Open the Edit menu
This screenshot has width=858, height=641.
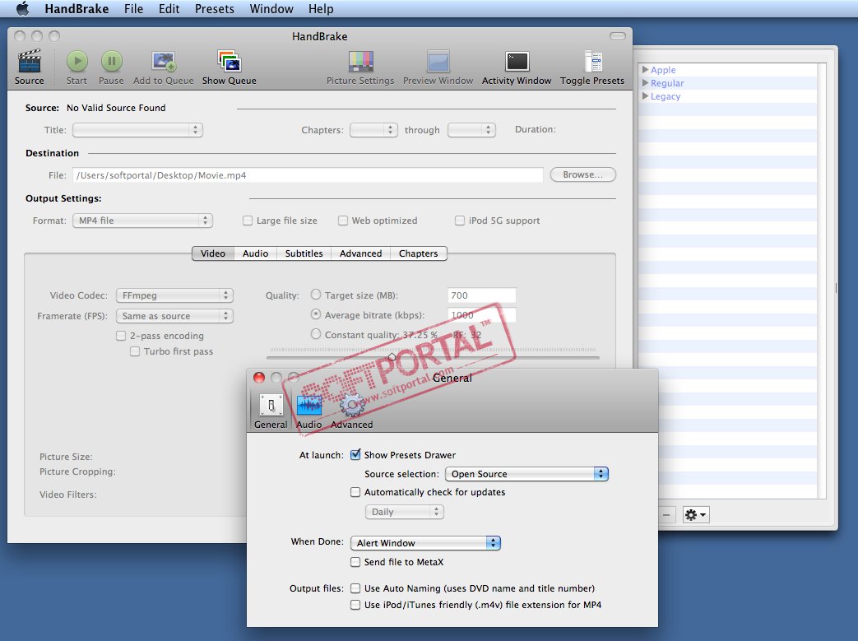(169, 9)
